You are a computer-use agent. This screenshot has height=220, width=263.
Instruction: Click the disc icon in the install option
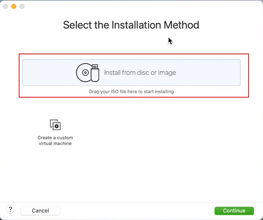pyautogui.click(x=84, y=72)
